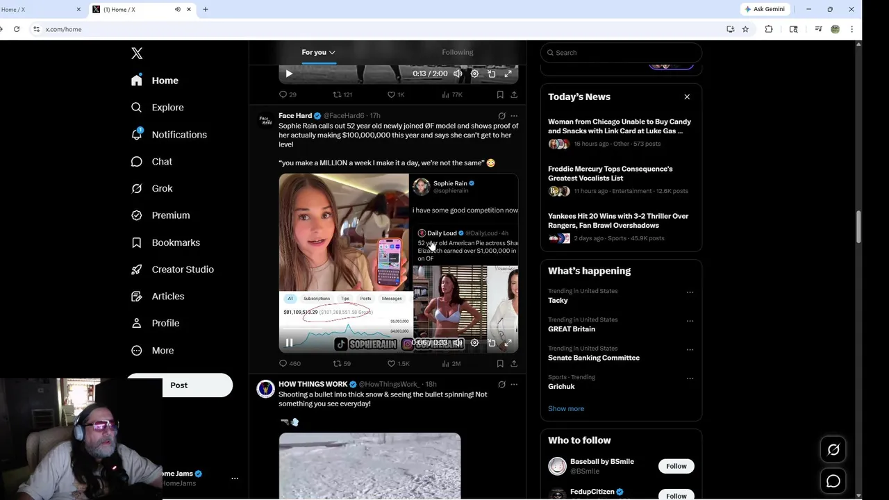
Task: Open replies on the post with 29 comments
Action: [288, 94]
